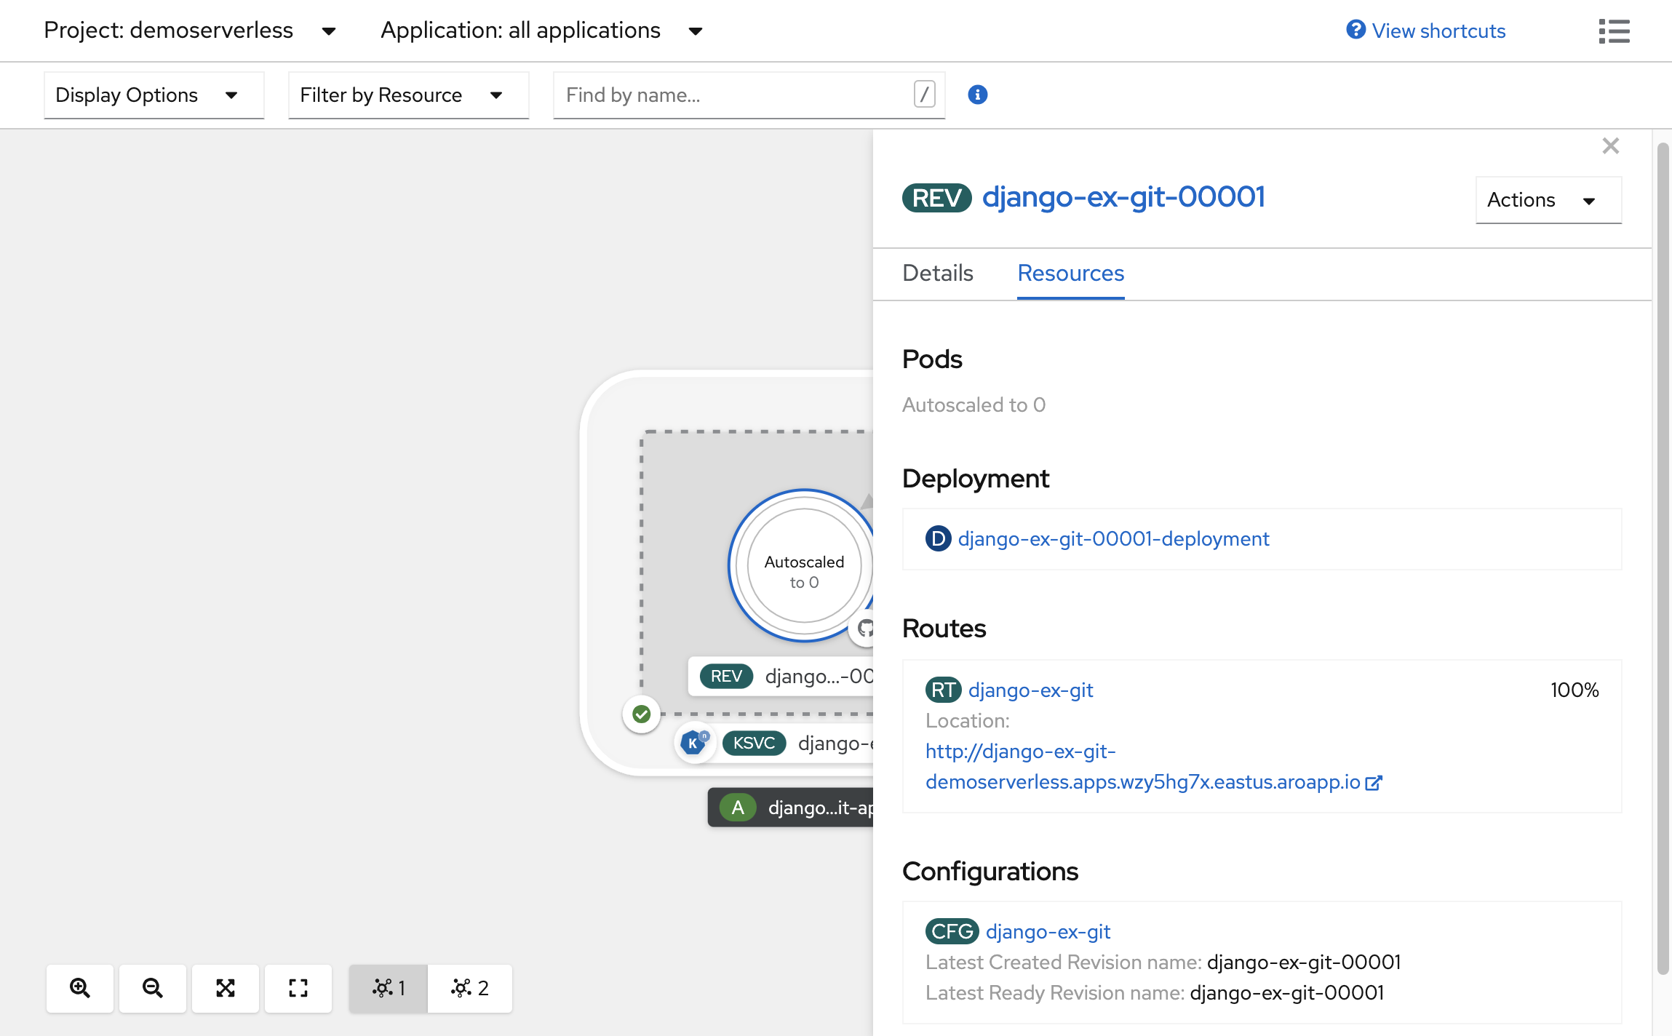Viewport: 1672px width, 1036px height.
Task: Expand the Actions dropdown menu
Action: [1544, 199]
